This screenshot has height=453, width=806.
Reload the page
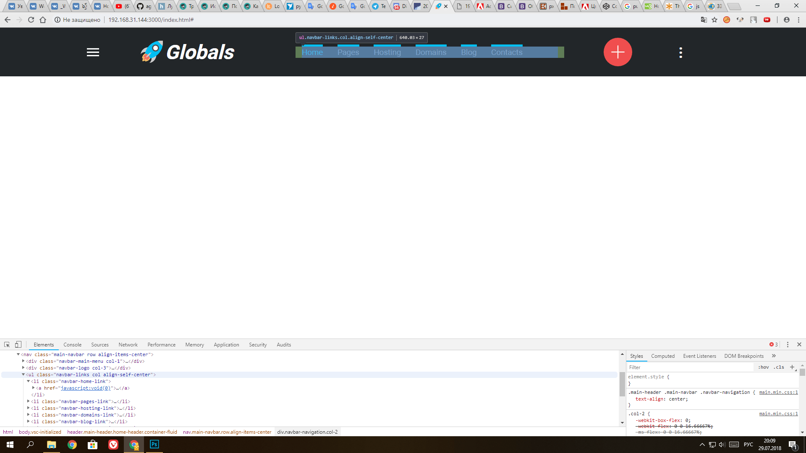click(31, 20)
